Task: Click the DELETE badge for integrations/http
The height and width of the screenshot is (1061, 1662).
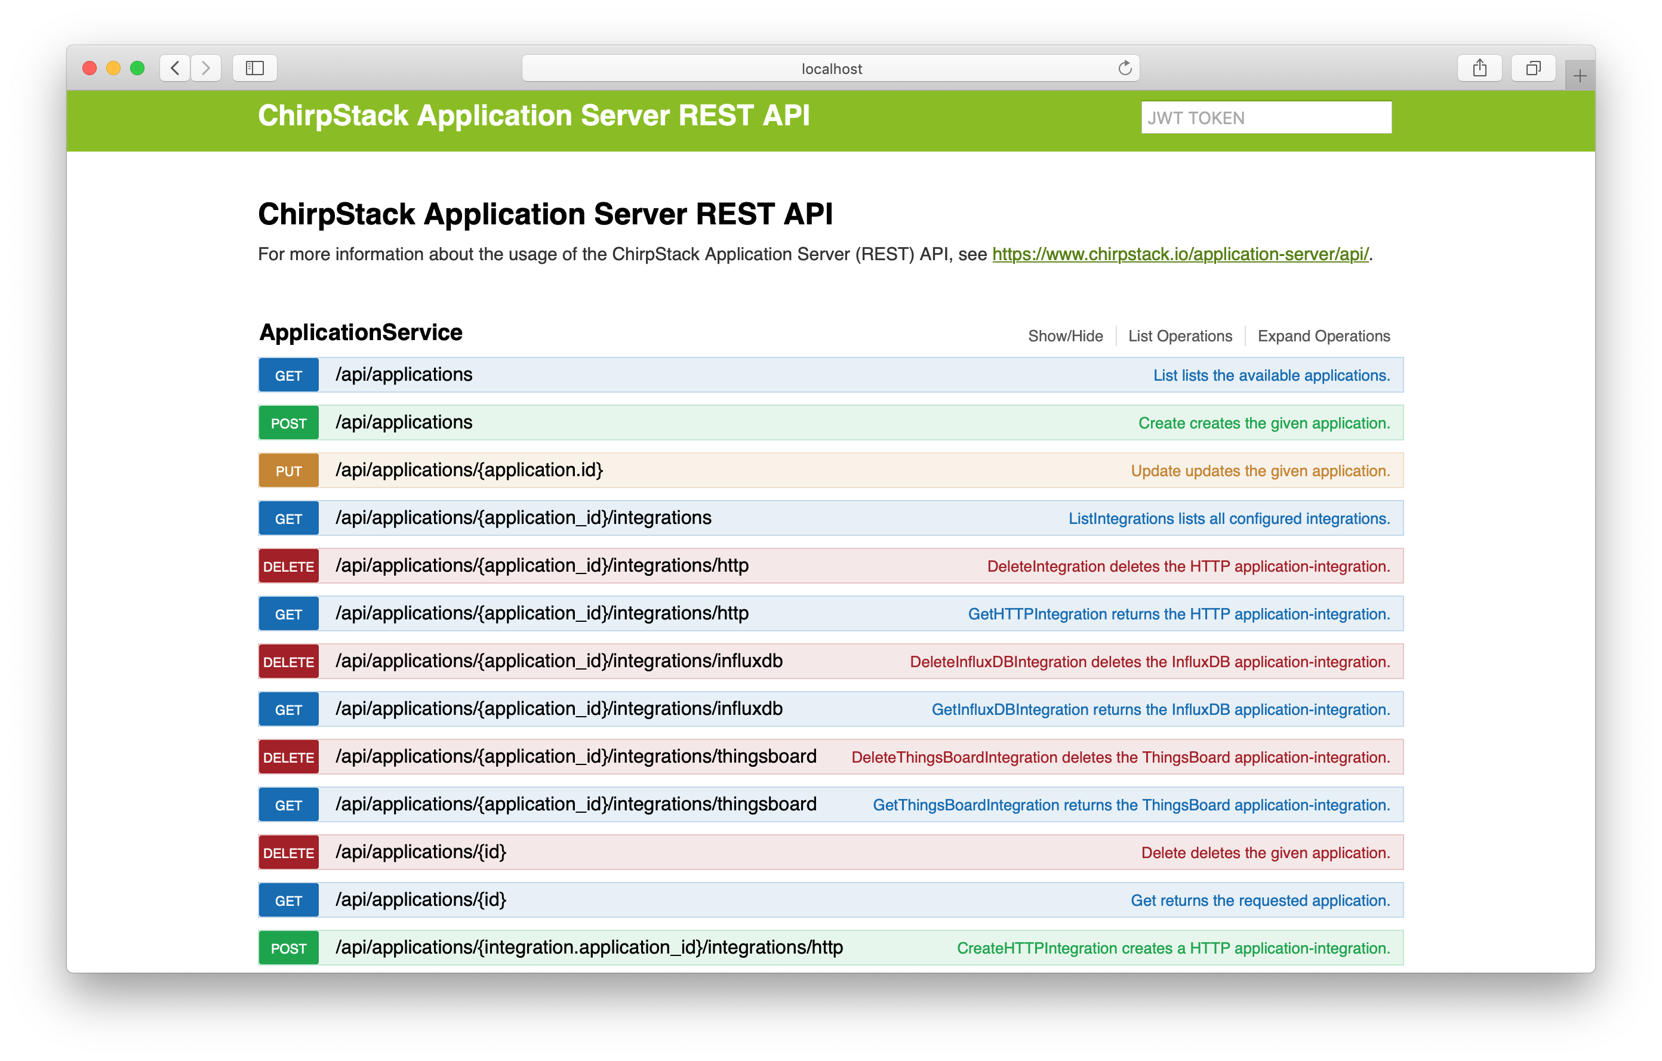Action: point(288,566)
